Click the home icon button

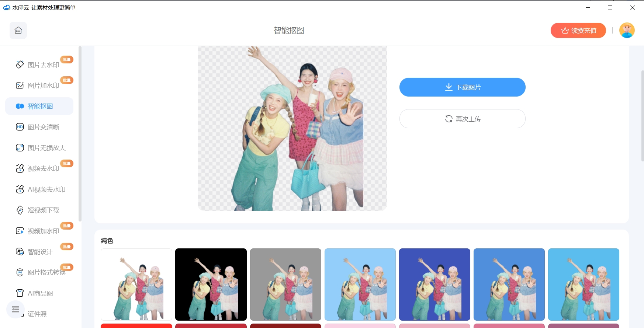pyautogui.click(x=18, y=31)
